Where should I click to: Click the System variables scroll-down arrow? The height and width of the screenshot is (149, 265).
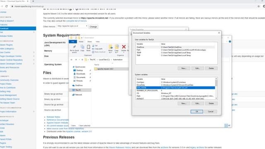(216, 98)
